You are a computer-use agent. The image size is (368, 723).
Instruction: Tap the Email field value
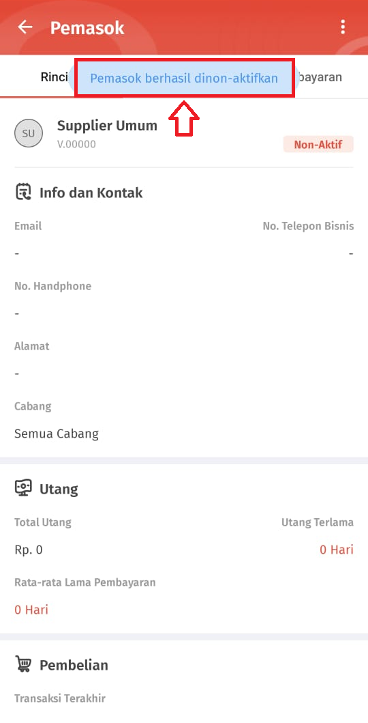pos(17,253)
